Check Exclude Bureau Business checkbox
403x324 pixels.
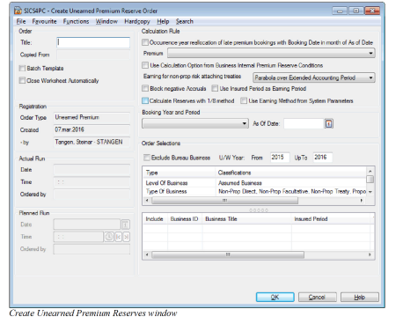[x=147, y=158]
